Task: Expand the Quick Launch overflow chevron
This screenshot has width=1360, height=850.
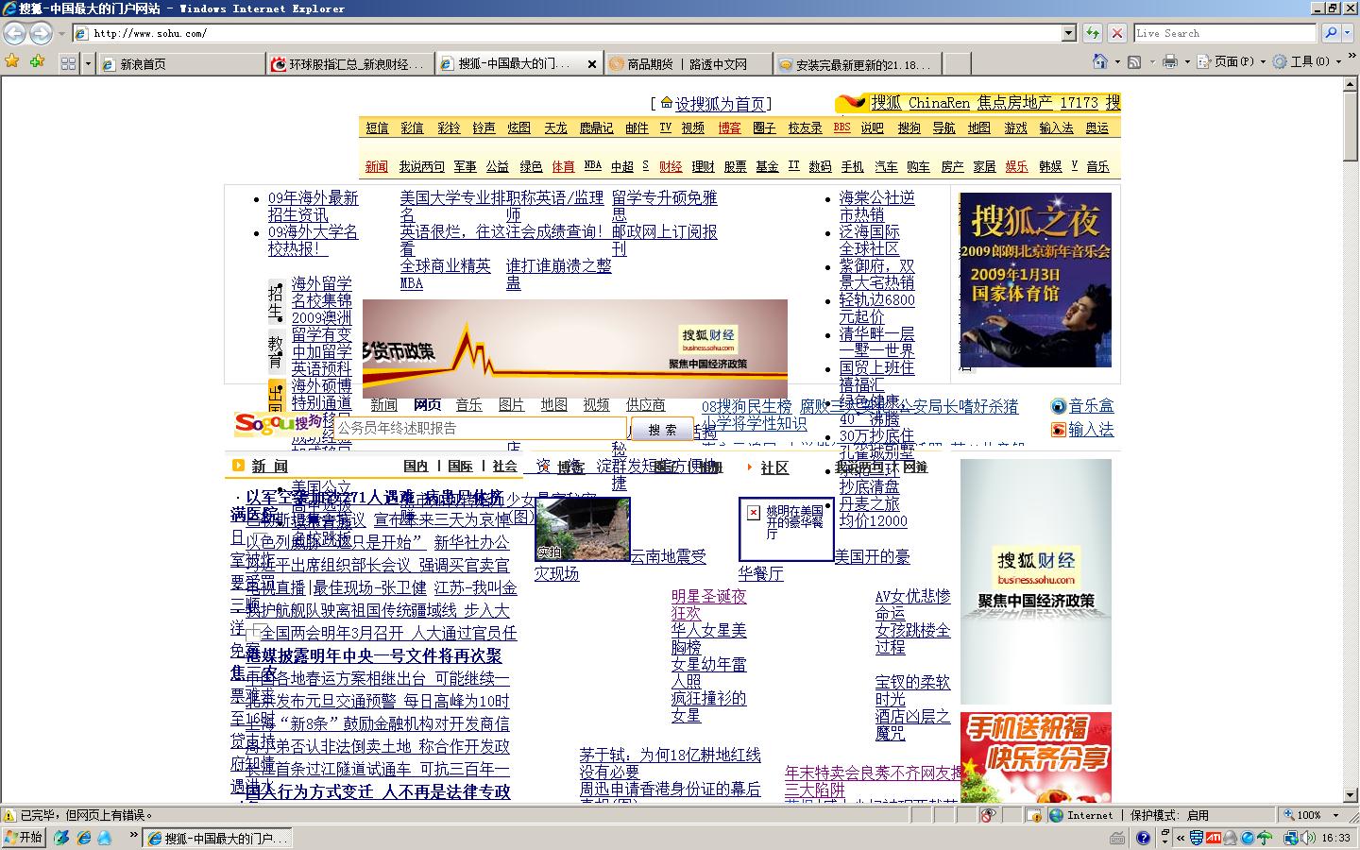Action: [x=133, y=835]
